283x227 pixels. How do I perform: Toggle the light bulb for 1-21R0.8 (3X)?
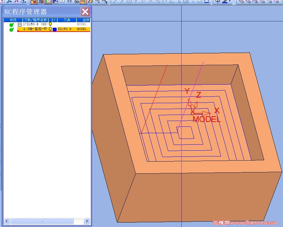coord(50,24)
